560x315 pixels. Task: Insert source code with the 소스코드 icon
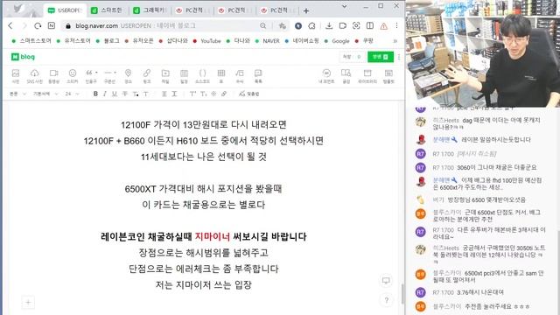tap(202, 76)
